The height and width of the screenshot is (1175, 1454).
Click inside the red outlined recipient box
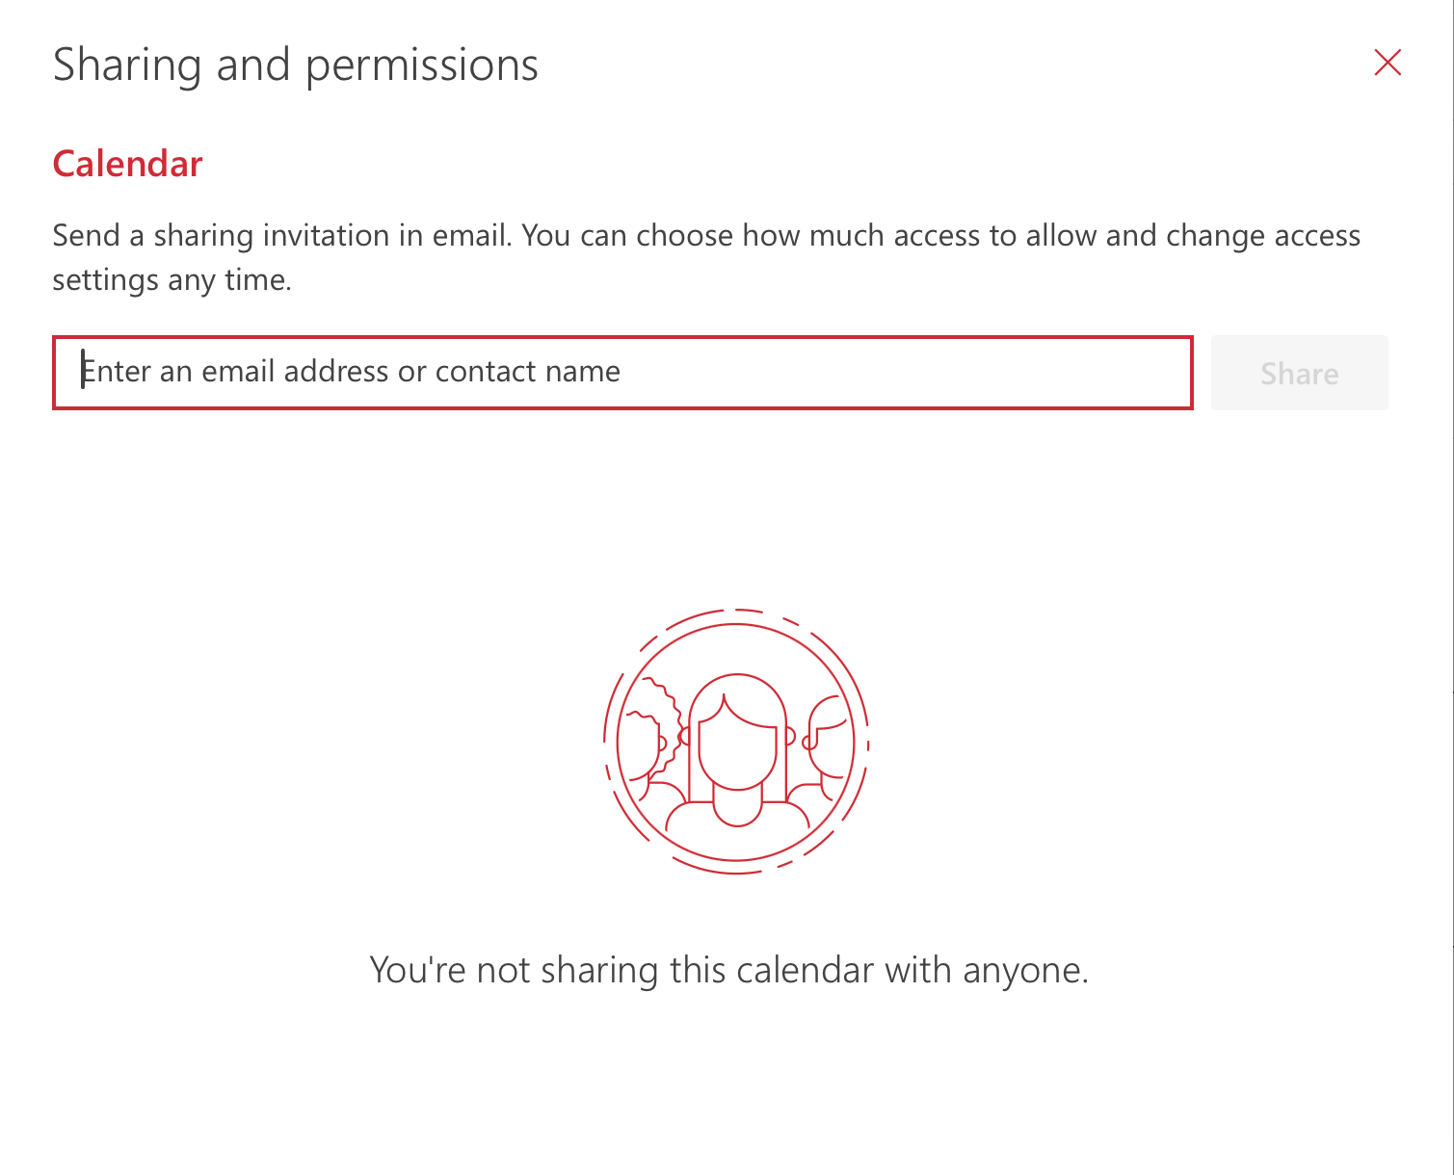(x=621, y=373)
